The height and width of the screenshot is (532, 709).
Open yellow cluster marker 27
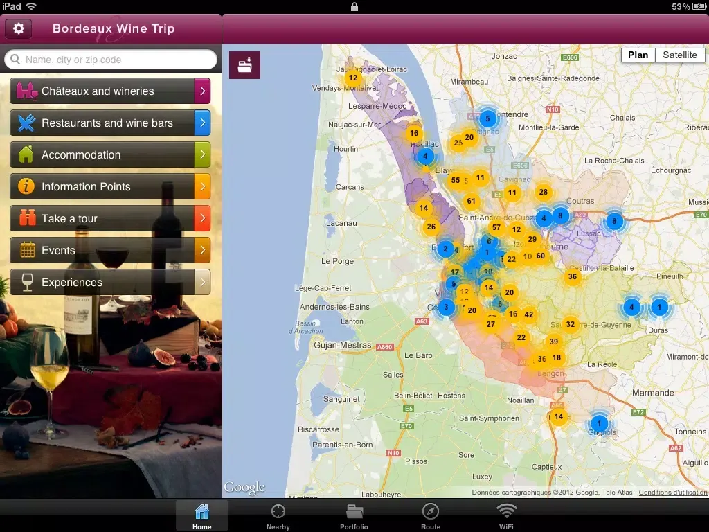click(491, 324)
